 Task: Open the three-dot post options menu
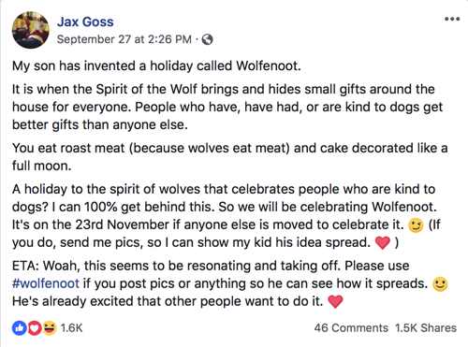point(452,19)
